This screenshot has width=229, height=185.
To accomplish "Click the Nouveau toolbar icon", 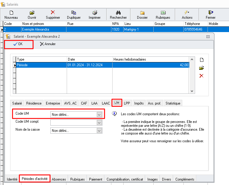I will point(11,13).
